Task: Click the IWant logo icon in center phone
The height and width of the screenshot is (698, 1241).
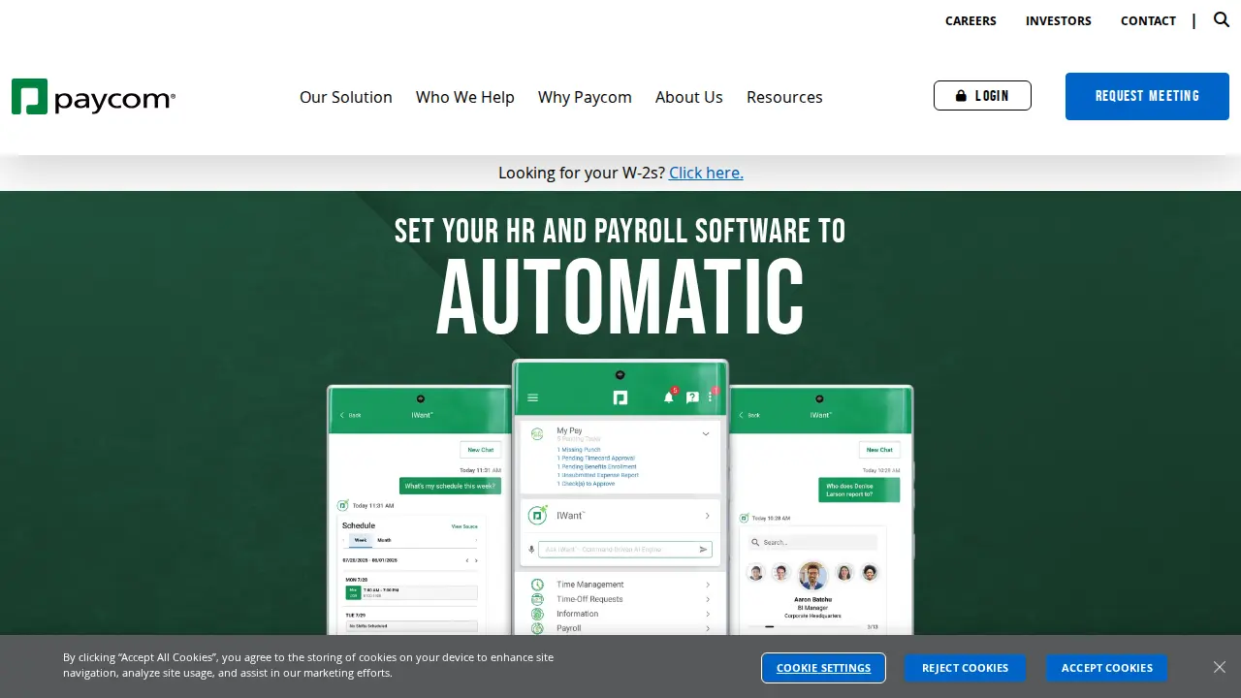Action: tap(537, 516)
